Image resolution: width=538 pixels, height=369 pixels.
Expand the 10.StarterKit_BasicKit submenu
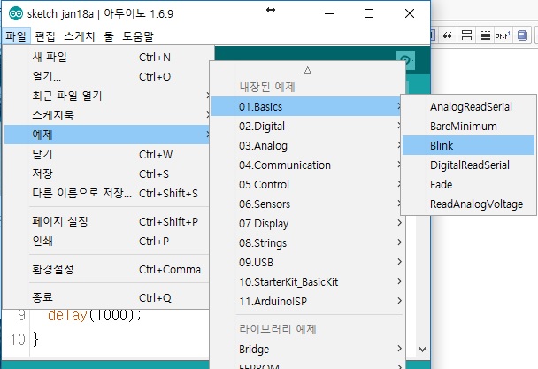(x=307, y=281)
